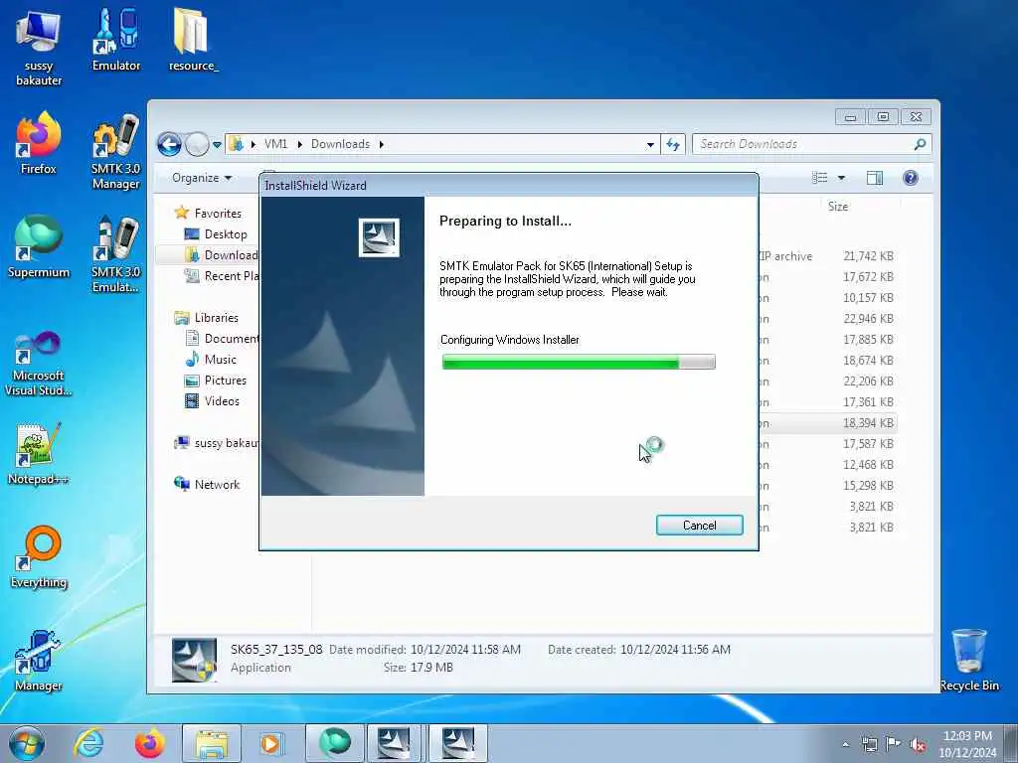Open the view options dropdown arrow

pos(841,178)
